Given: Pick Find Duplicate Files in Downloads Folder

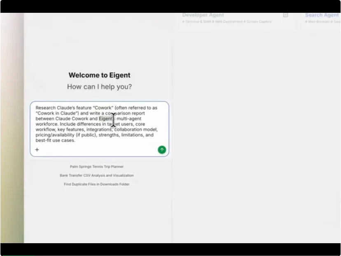Looking at the screenshot, I should (x=97, y=184).
